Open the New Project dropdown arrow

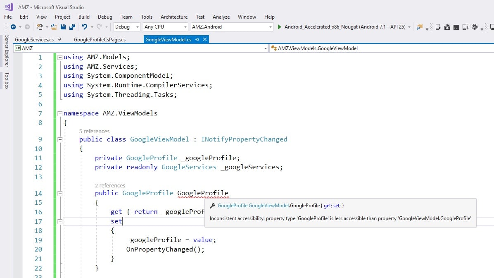(47, 27)
